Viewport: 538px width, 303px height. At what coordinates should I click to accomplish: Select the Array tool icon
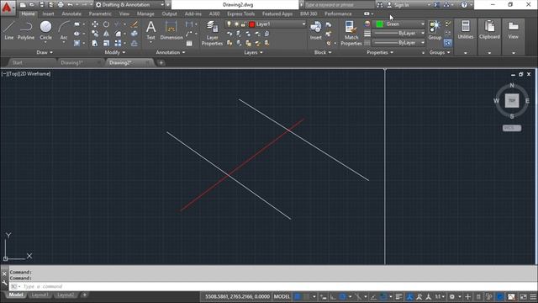click(118, 43)
